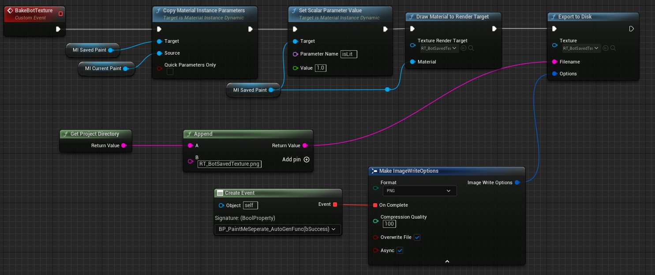The width and height of the screenshot is (655, 275).
Task: Uncheck the Overwrite File checkbox
Action: [x=417, y=237]
